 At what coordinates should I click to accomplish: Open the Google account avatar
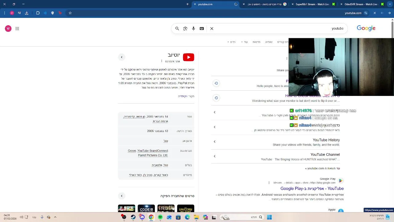click(x=8, y=28)
